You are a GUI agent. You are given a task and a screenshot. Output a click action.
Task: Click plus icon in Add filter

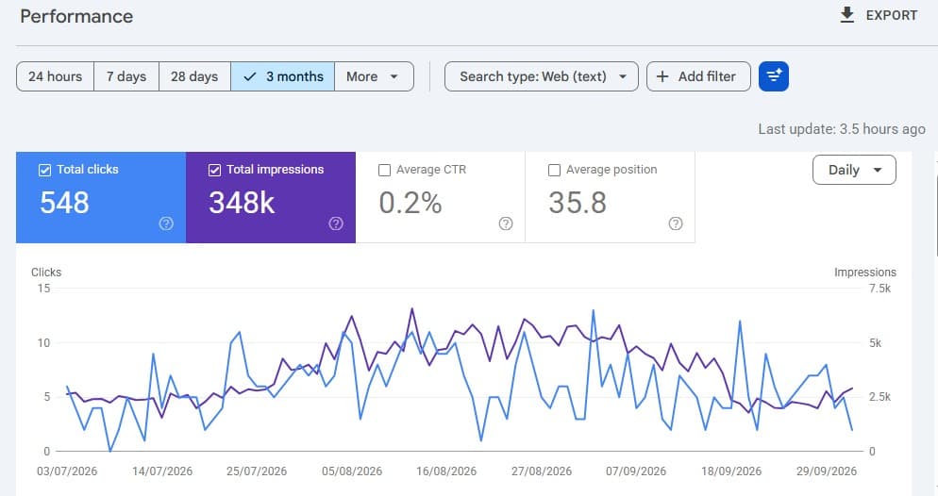662,76
